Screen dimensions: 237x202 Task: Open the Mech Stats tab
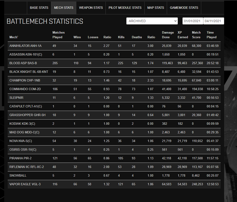(x=64, y=8)
